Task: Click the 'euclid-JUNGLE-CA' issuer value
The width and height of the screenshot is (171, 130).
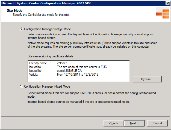Action: 69,71
